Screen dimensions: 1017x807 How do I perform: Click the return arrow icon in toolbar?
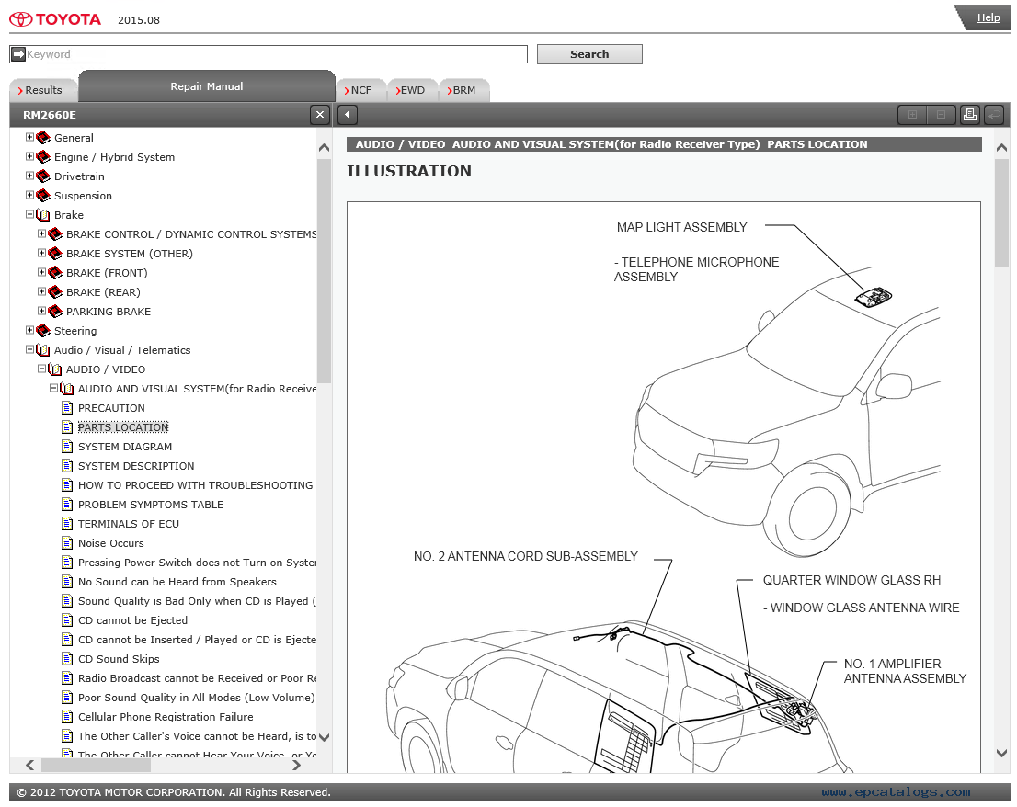(994, 115)
